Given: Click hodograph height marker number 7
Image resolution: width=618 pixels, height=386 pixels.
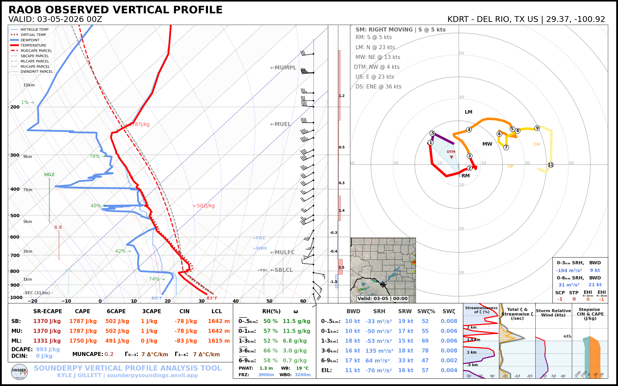Looking at the screenshot, I should click(506, 147).
